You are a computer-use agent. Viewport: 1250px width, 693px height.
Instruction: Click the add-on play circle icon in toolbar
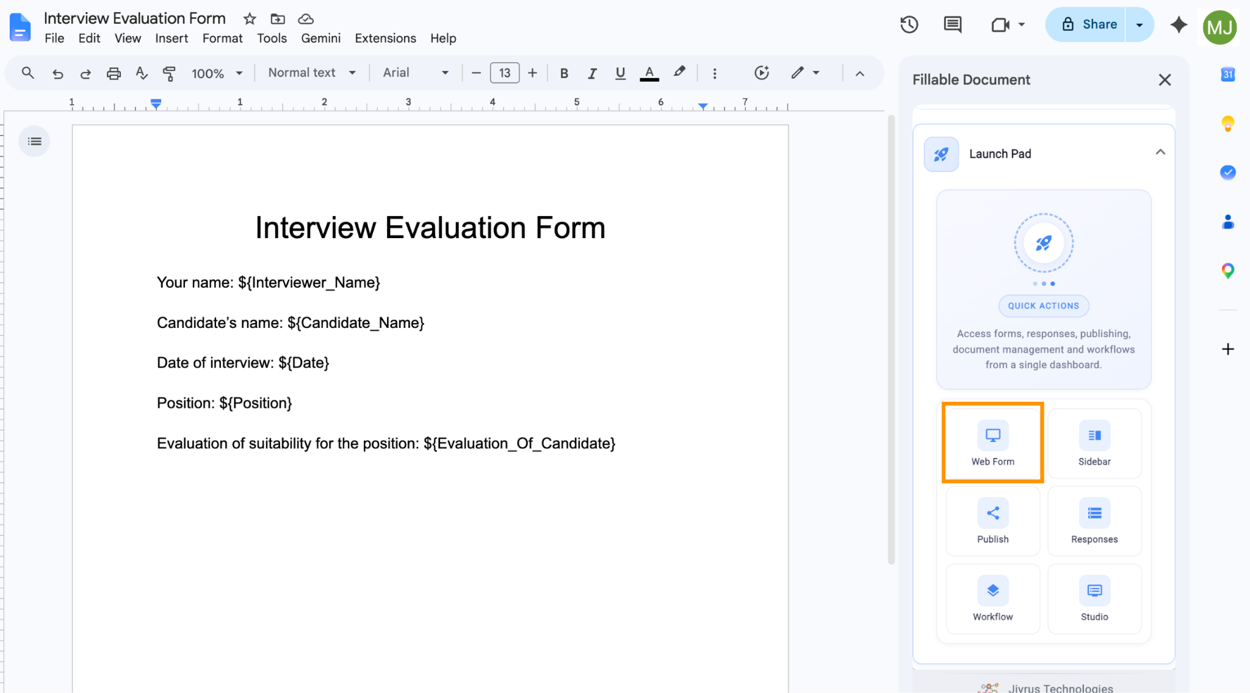click(761, 73)
